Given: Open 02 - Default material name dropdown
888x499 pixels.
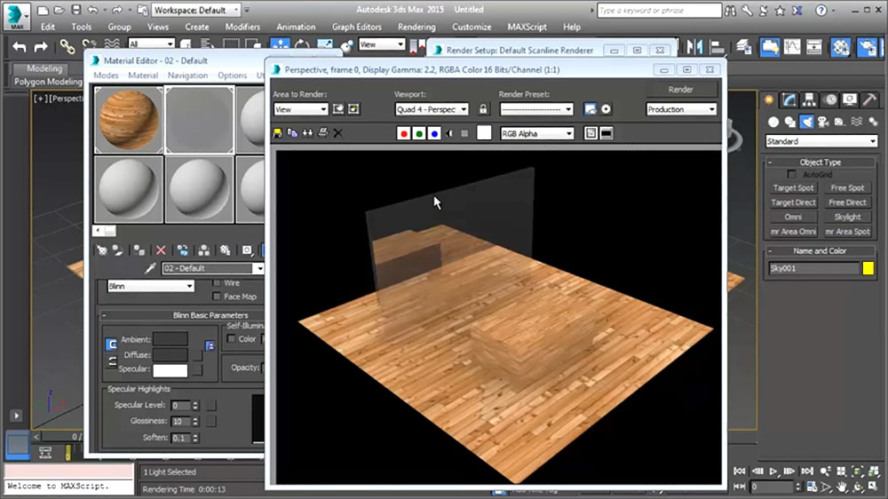Looking at the screenshot, I should pos(213,268).
